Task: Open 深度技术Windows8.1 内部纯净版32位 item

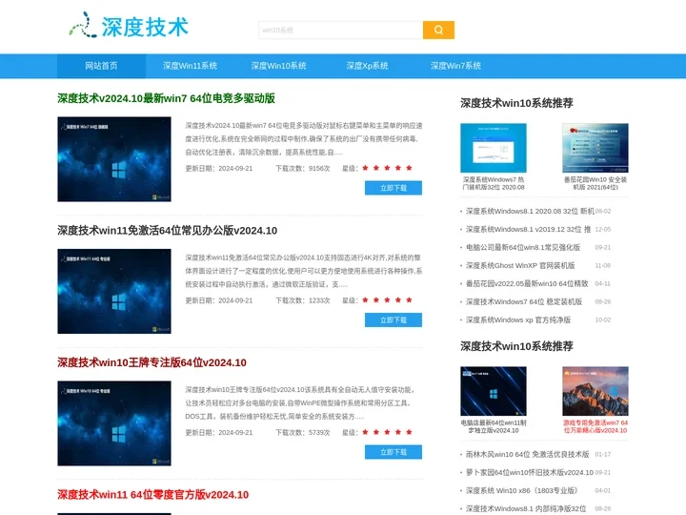Action: (x=525, y=508)
